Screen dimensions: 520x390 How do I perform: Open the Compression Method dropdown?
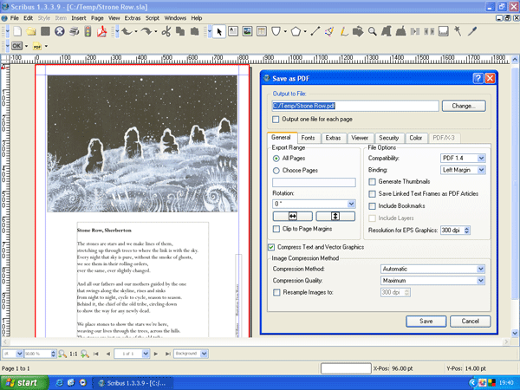(x=432, y=270)
